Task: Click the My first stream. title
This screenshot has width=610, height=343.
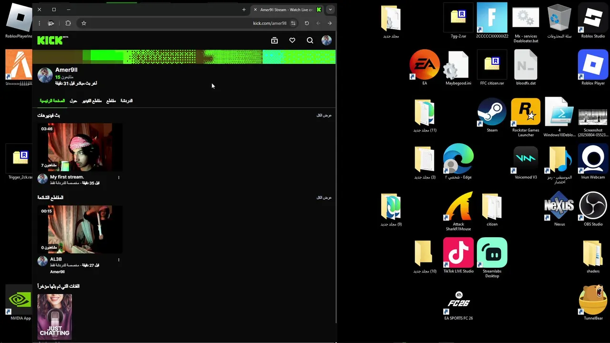Action: [67, 177]
